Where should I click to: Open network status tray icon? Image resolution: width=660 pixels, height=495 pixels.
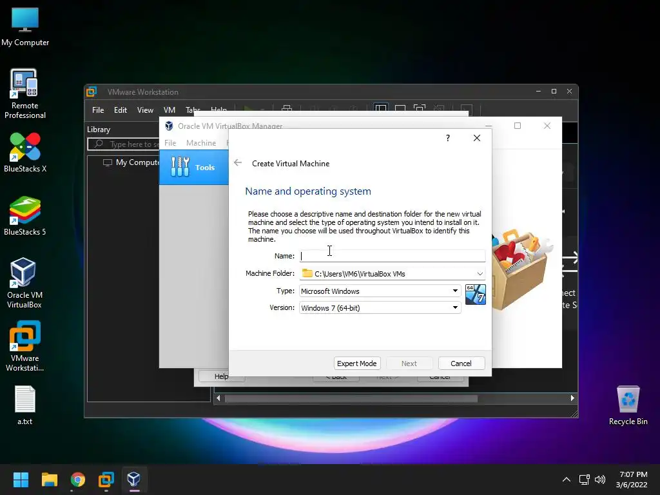(584, 480)
